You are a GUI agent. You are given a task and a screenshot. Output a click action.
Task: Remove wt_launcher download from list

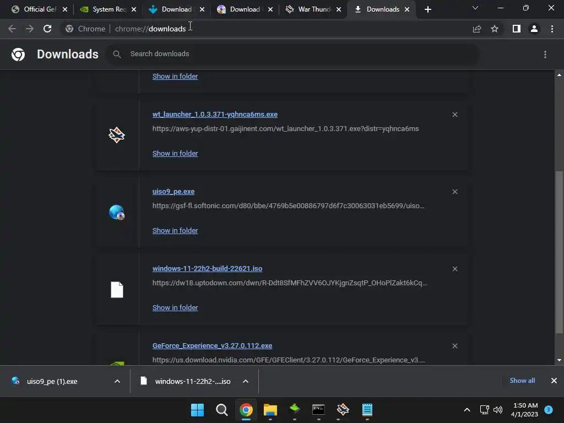point(455,115)
